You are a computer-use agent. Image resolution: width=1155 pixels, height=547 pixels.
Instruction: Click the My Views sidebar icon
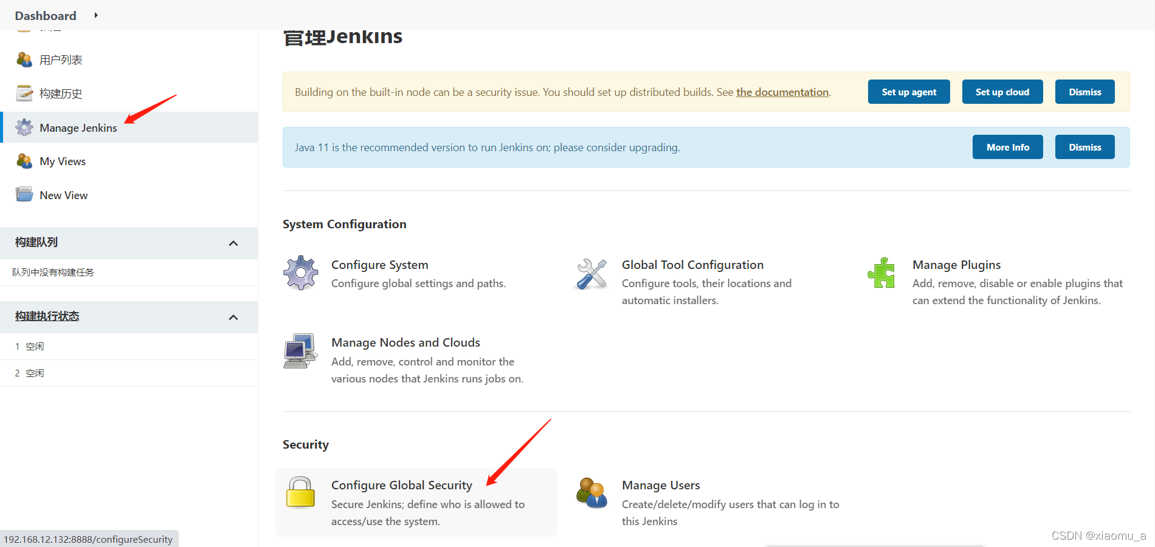[x=24, y=161]
